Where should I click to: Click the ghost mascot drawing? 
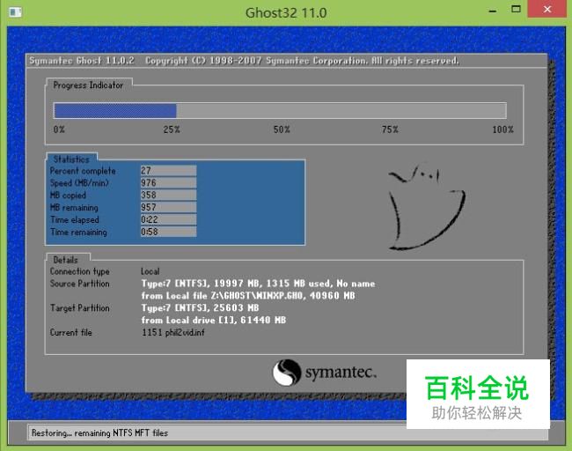coord(425,207)
